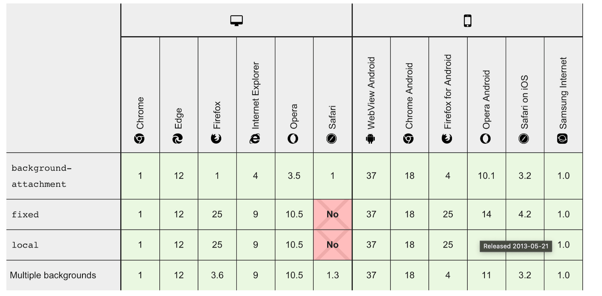
Task: Select the fixed feature row label
Action: click(25, 214)
